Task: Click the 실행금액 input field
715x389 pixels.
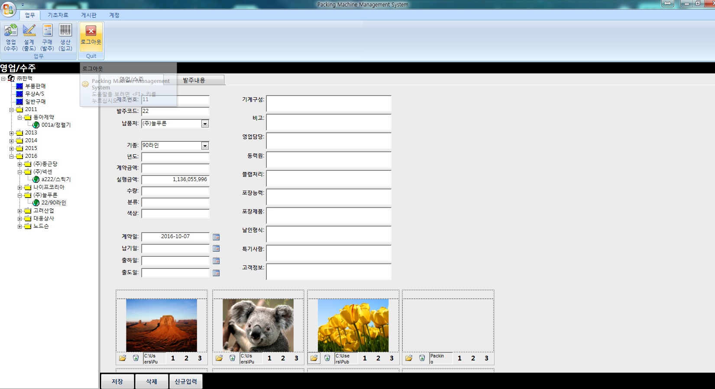Action: (x=175, y=179)
